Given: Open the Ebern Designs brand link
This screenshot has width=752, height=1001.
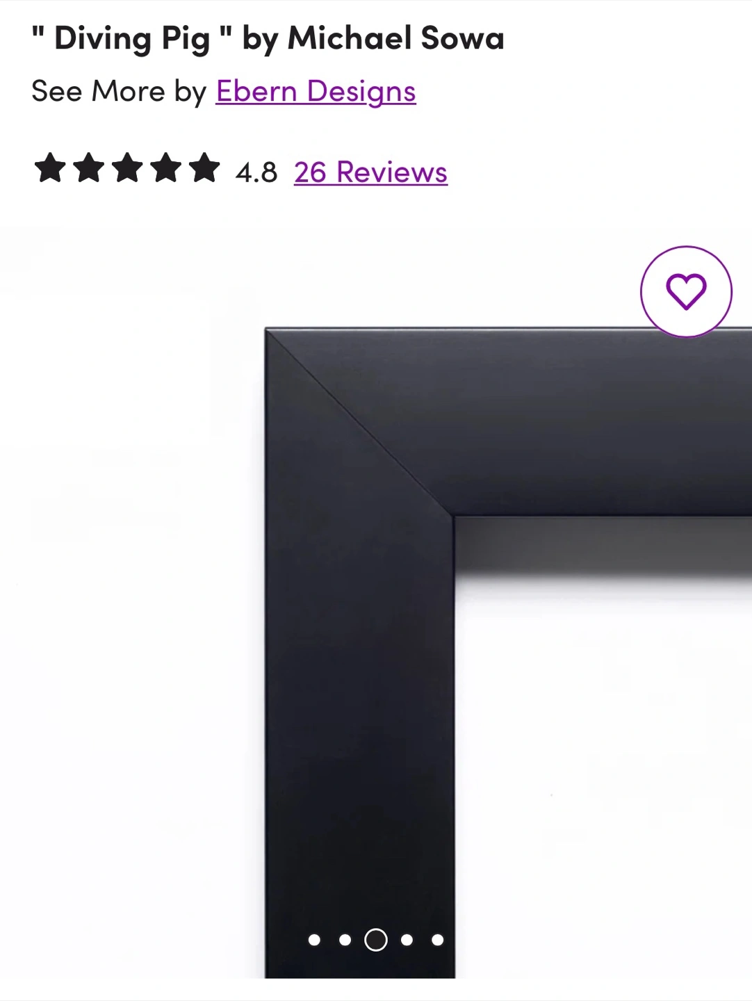Looking at the screenshot, I should tap(316, 92).
